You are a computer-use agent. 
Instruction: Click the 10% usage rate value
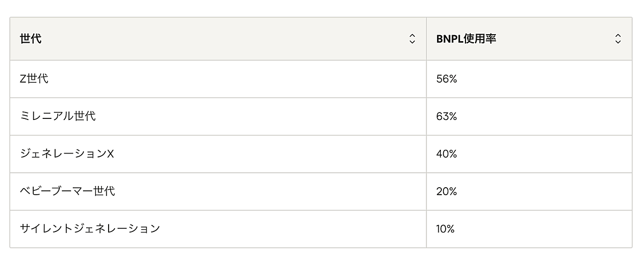[445, 229]
